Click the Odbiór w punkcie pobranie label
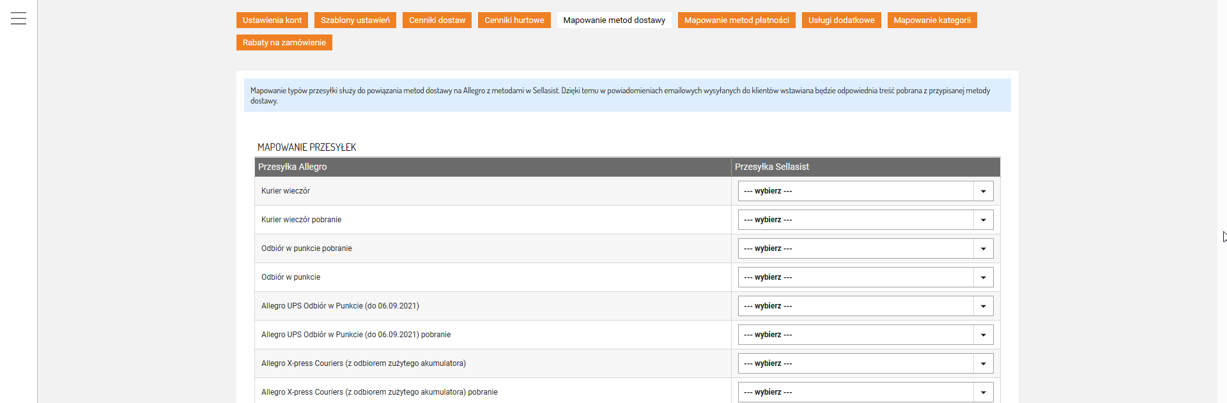 (307, 248)
